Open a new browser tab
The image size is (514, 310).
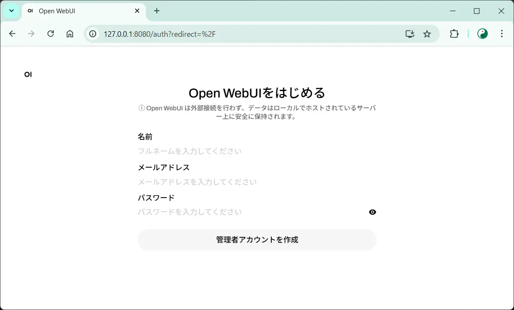pyautogui.click(x=157, y=11)
